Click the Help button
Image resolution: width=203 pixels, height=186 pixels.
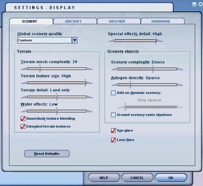104,178
